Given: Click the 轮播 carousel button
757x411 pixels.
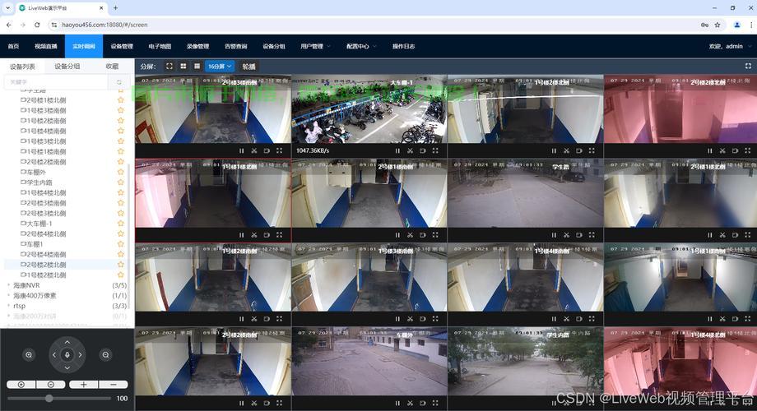Looking at the screenshot, I should pos(248,66).
